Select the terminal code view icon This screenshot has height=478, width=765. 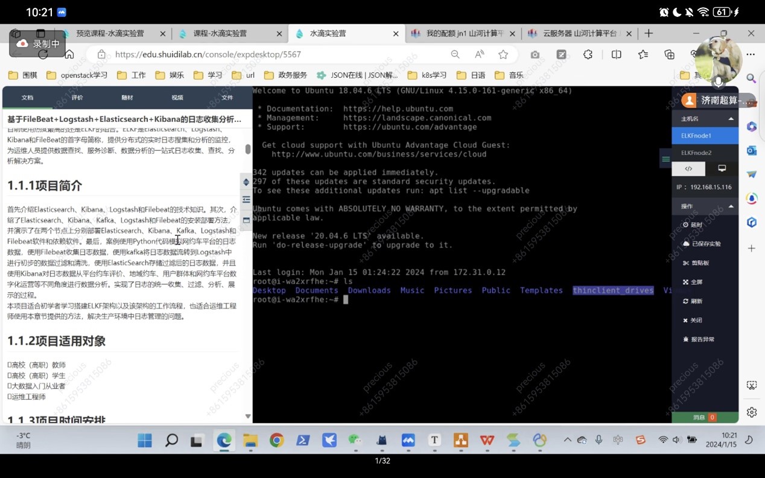pos(688,169)
